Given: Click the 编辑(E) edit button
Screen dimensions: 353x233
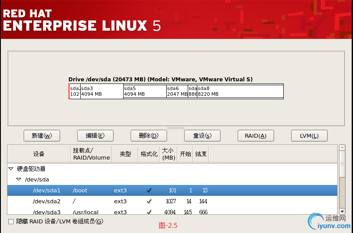Looking at the screenshot, I should tap(95, 136).
